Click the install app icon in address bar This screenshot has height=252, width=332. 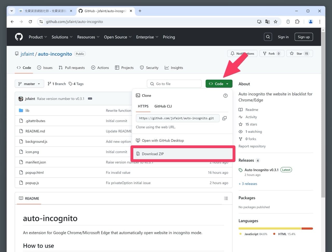pos(259,22)
